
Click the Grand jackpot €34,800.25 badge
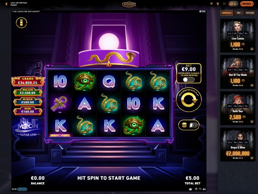[x=28, y=81]
